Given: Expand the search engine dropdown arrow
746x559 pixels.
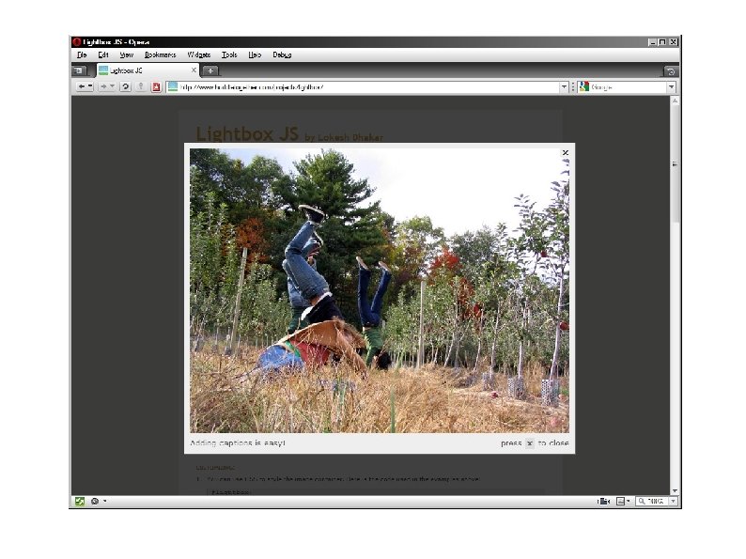Looking at the screenshot, I should pos(671,87).
